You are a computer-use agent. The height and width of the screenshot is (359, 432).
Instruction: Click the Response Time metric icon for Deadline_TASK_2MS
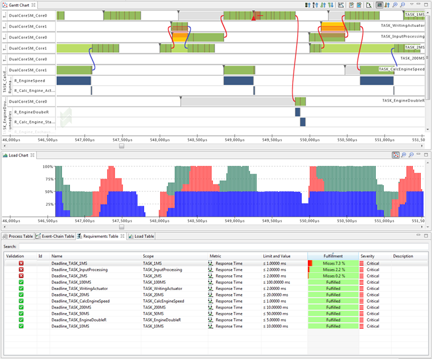pyautogui.click(x=211, y=276)
